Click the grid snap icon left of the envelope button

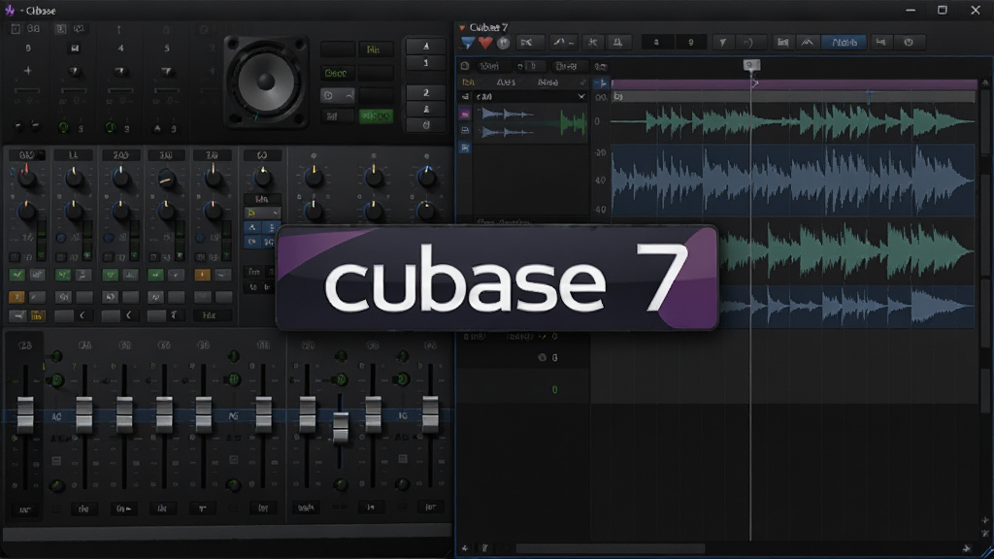click(783, 43)
